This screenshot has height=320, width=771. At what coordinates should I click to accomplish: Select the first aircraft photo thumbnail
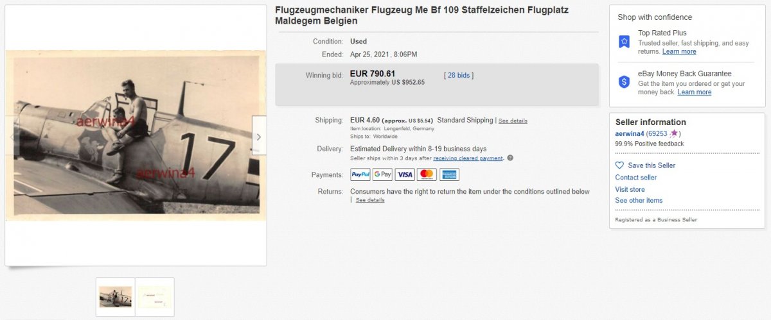click(116, 297)
